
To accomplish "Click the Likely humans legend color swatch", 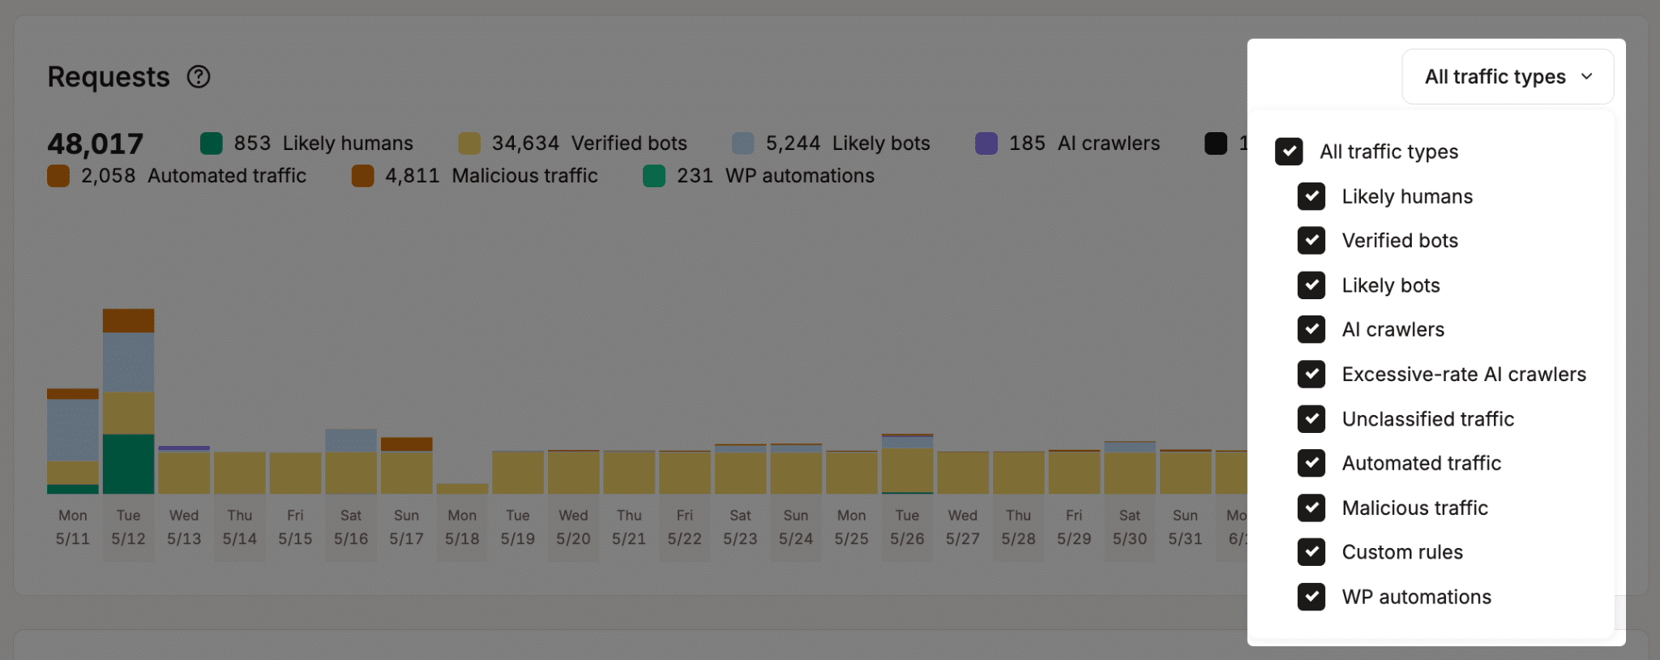I will click(x=212, y=144).
